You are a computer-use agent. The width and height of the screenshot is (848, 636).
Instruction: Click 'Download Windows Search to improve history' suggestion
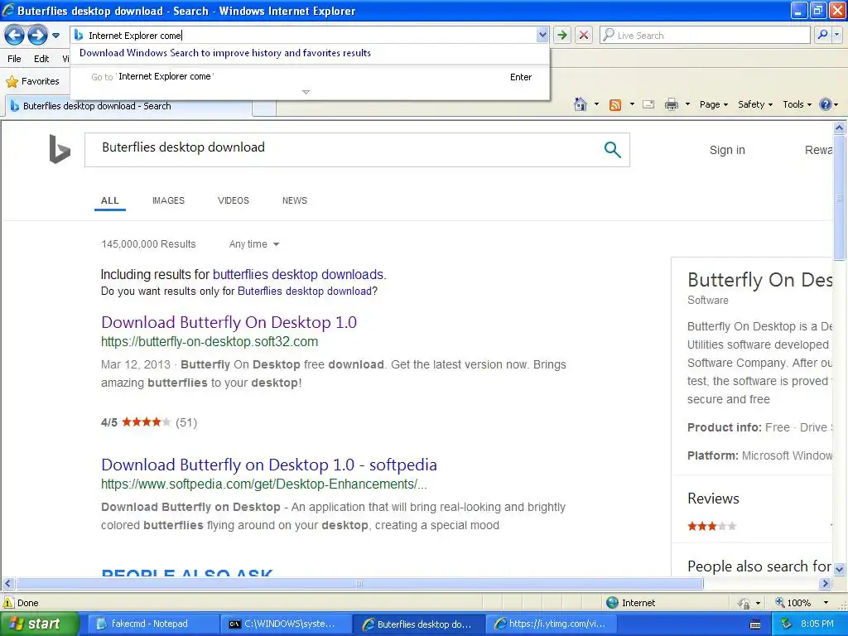pos(225,53)
